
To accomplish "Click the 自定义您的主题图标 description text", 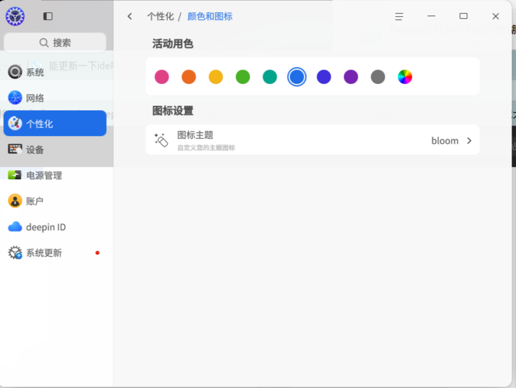I will pyautogui.click(x=206, y=148).
